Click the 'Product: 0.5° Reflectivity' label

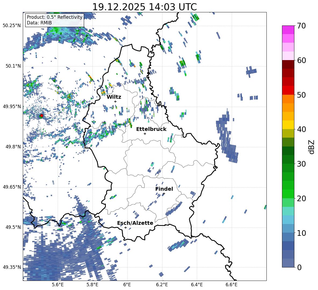pyautogui.click(x=55, y=17)
